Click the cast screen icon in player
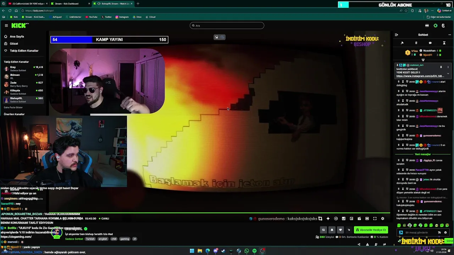 [359, 219]
